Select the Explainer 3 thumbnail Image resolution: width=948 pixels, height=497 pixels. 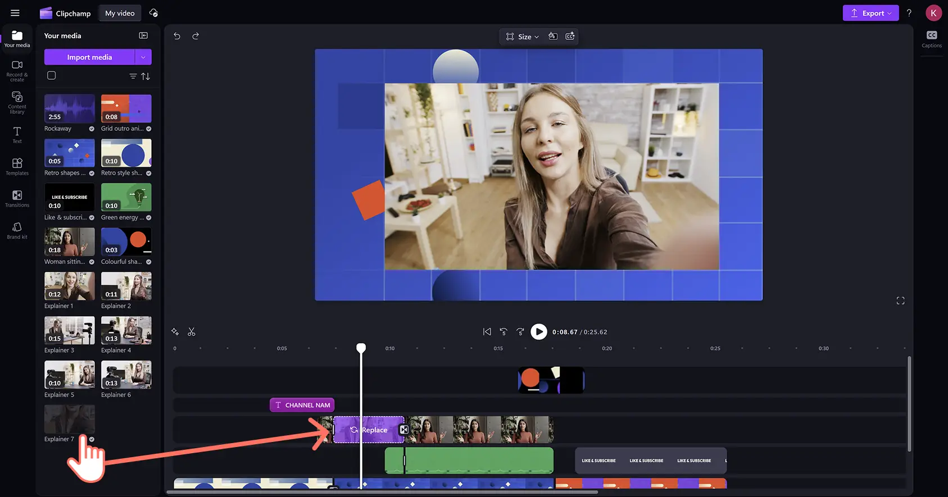pos(70,330)
